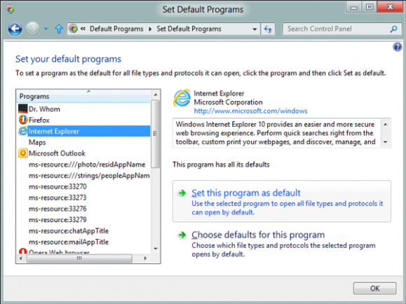This screenshot has width=406, height=304.
Task: Select the Opera Web browser entry
Action: 59,252
